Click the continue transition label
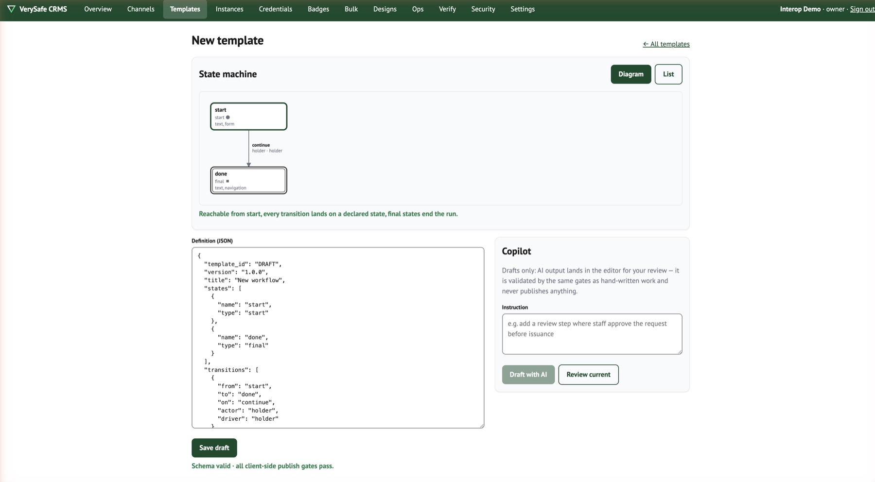Image resolution: width=875 pixels, height=482 pixels. (261, 145)
